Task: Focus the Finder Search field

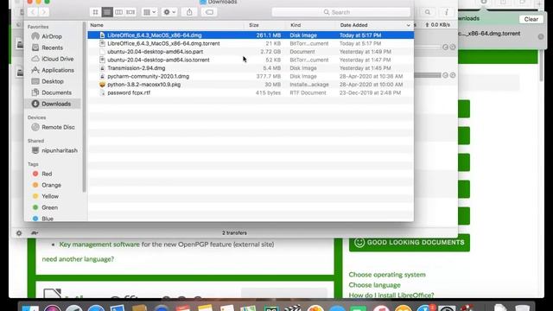Action: [x=341, y=12]
